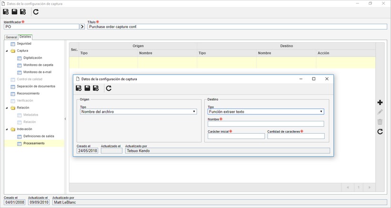391x208 pixels.
Task: Click arrow button next to Identificador field
Action: point(82,26)
